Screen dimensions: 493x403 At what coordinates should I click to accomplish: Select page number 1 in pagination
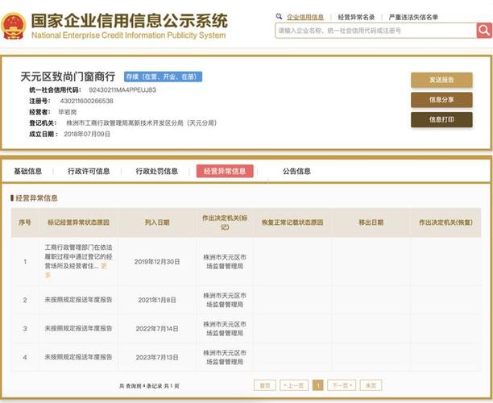pos(318,385)
